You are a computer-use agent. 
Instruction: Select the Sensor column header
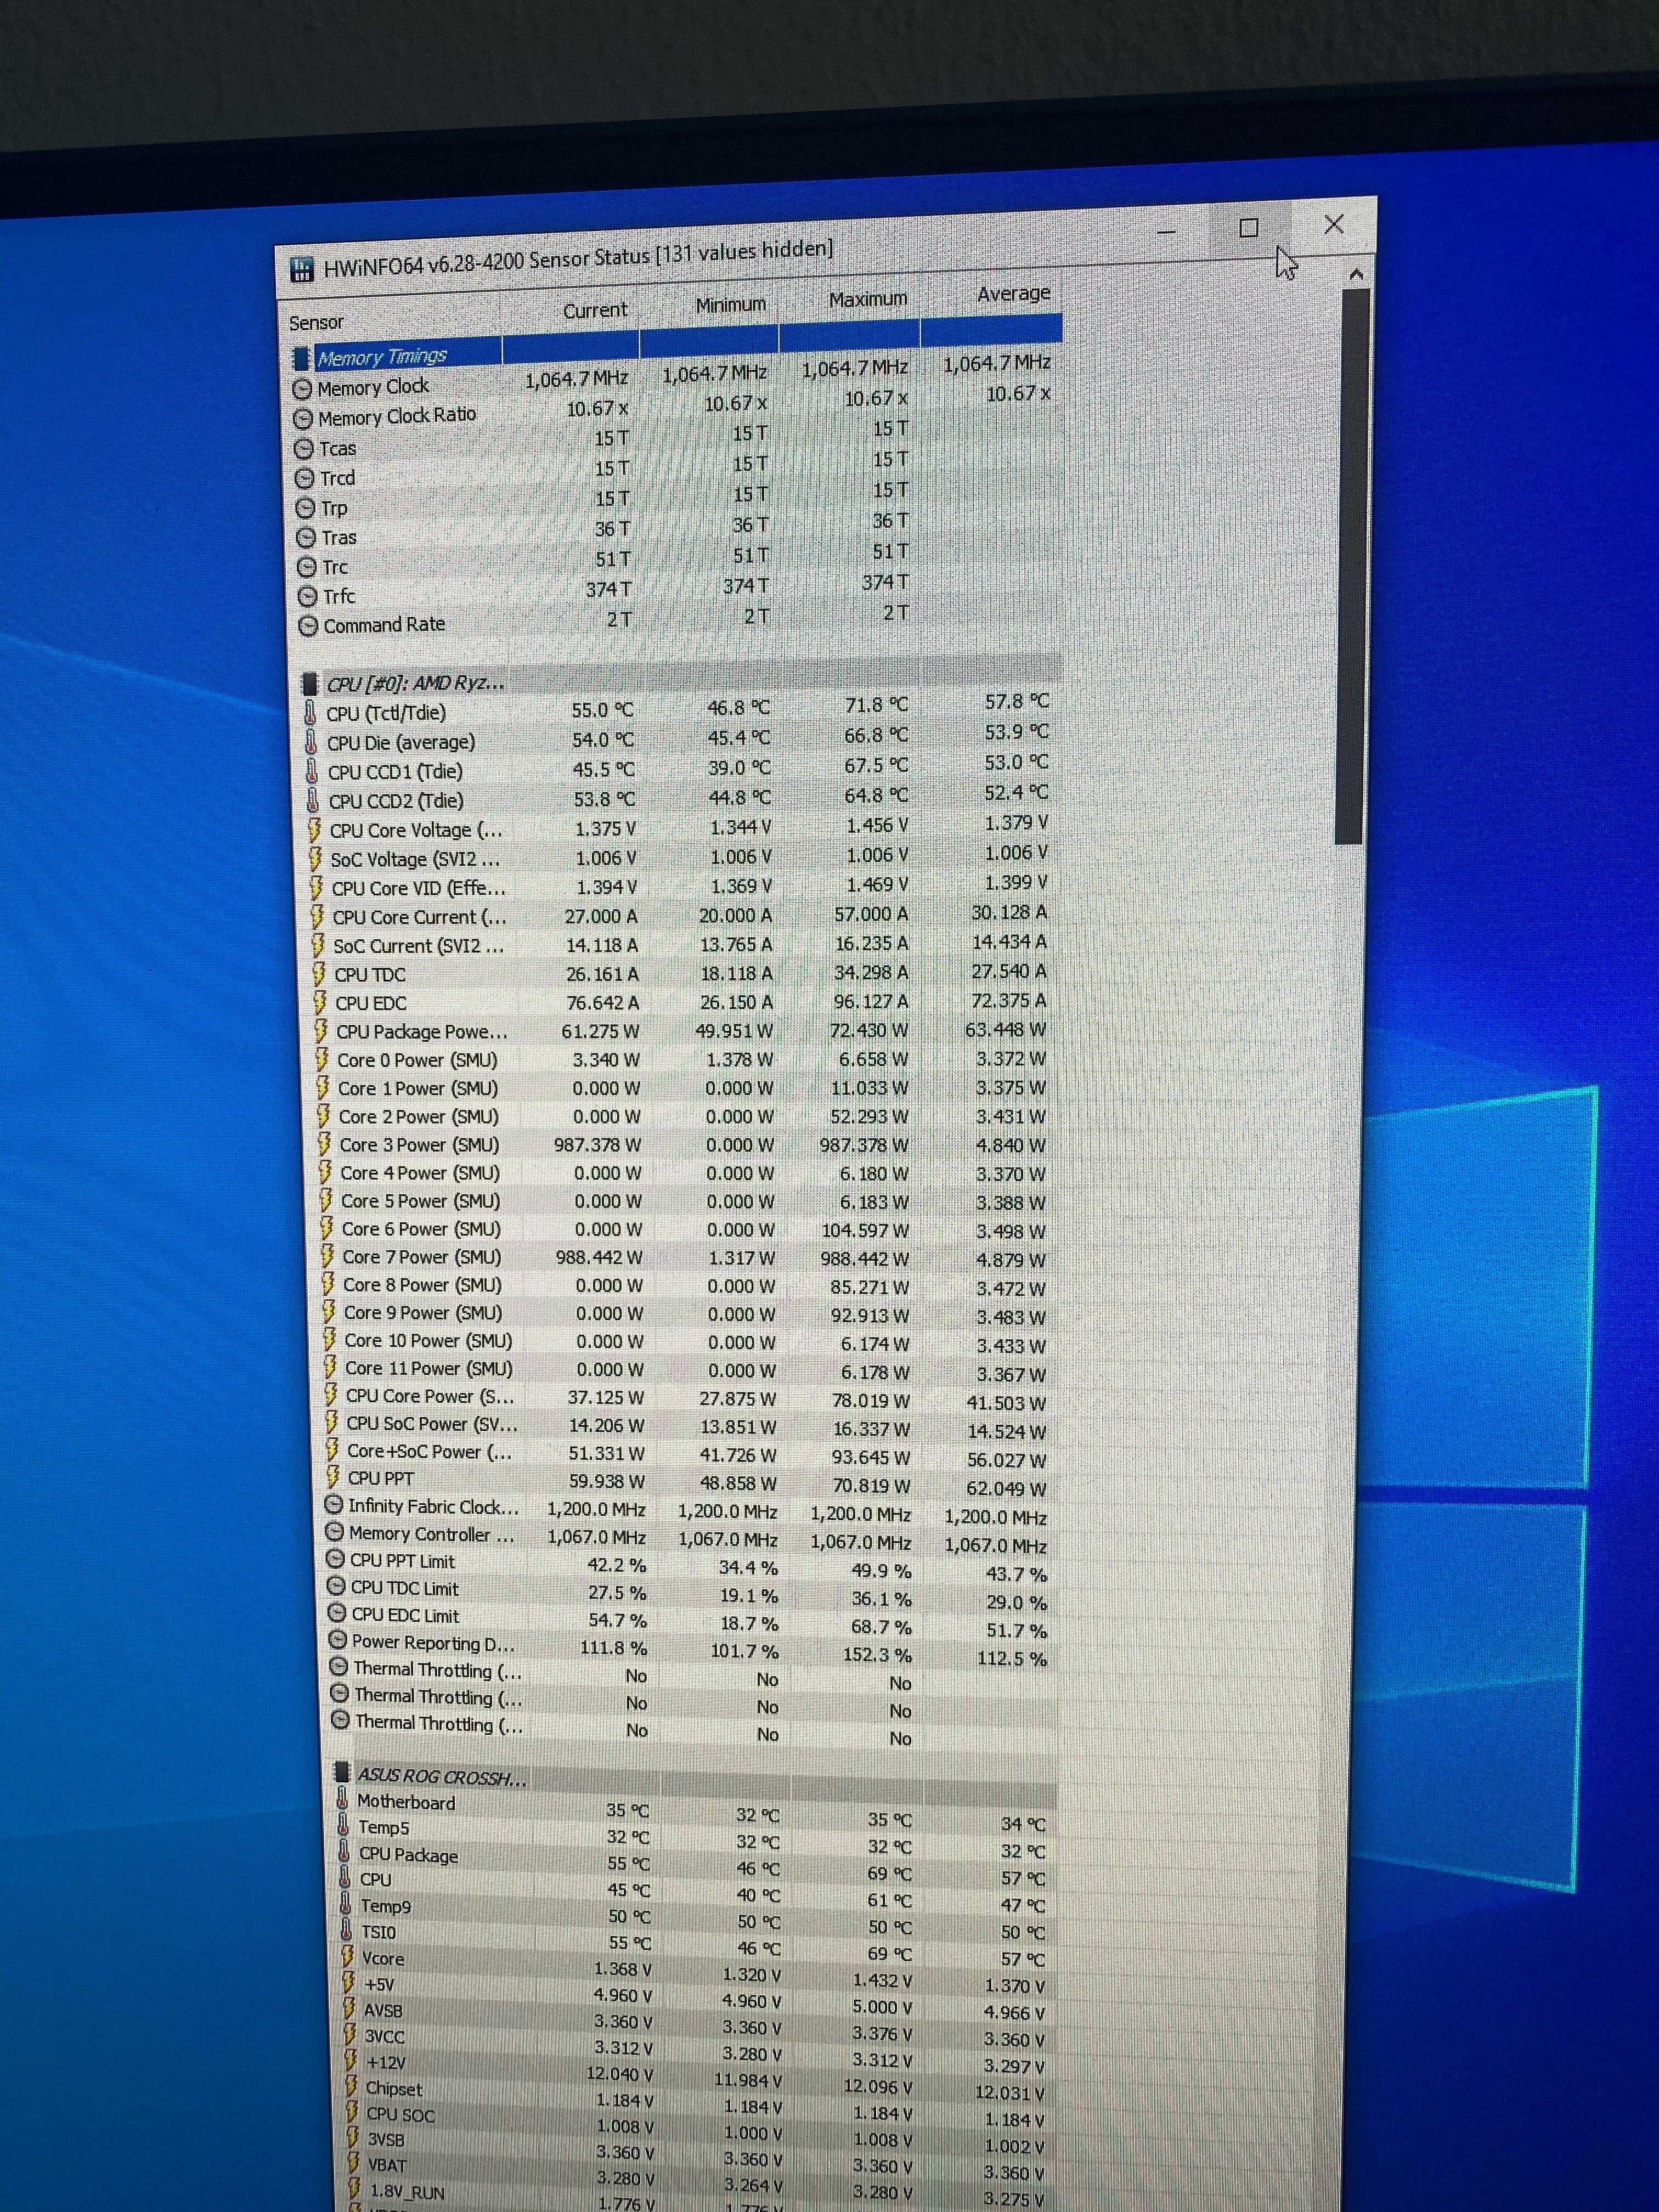[x=316, y=323]
